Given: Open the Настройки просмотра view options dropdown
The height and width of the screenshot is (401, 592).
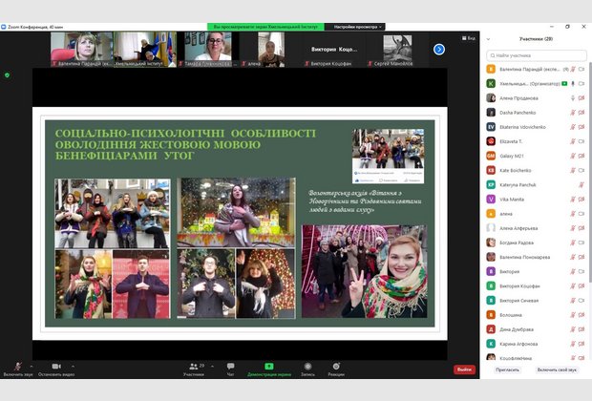Looking at the screenshot, I should (x=354, y=27).
